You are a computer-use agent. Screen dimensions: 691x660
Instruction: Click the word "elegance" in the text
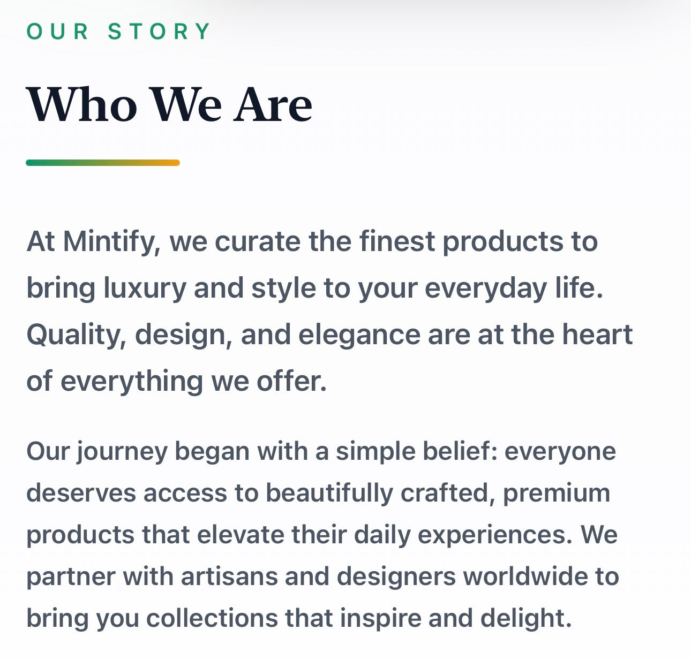359,335
